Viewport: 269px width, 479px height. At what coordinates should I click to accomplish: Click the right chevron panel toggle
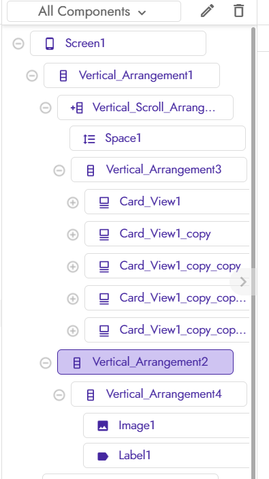click(242, 282)
